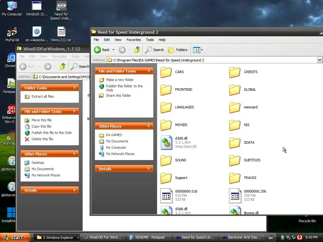Click Search in the WineD3D window
323x242 pixels.
(79, 66)
